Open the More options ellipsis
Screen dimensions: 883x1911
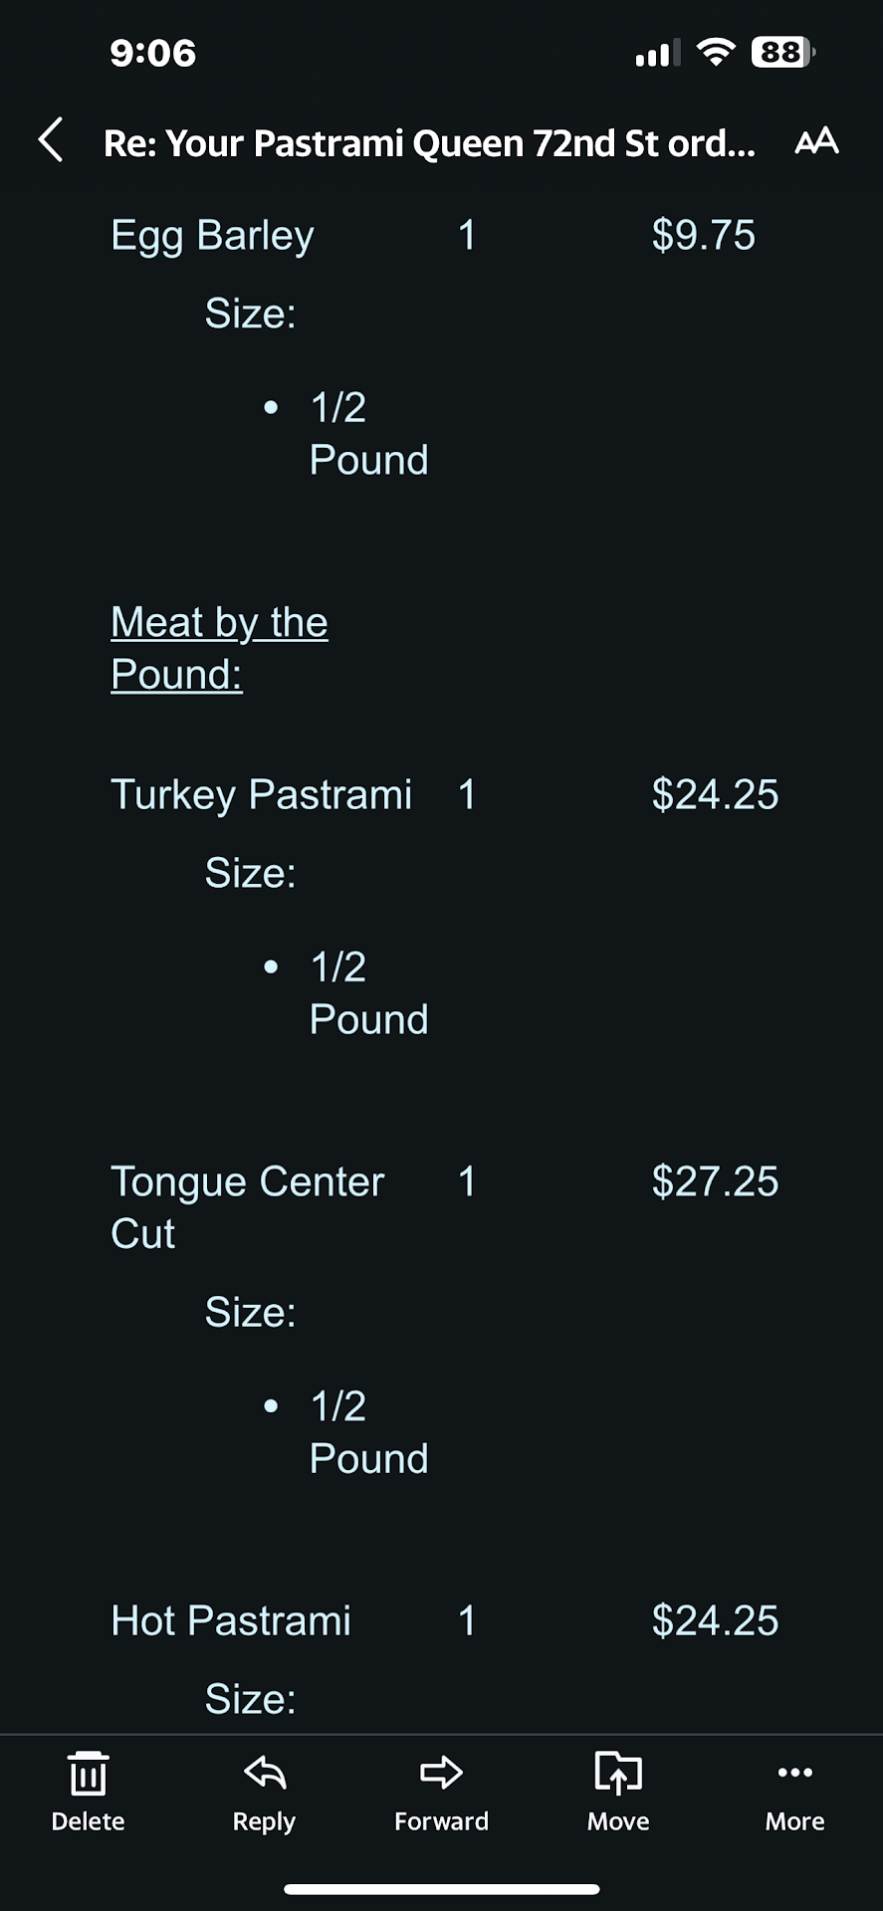point(794,1774)
